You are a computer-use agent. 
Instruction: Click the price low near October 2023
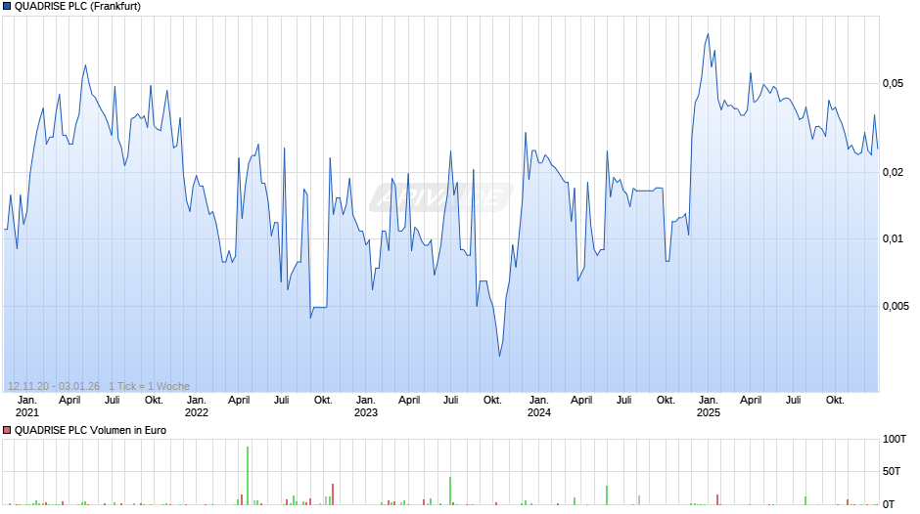pyautogui.click(x=500, y=355)
